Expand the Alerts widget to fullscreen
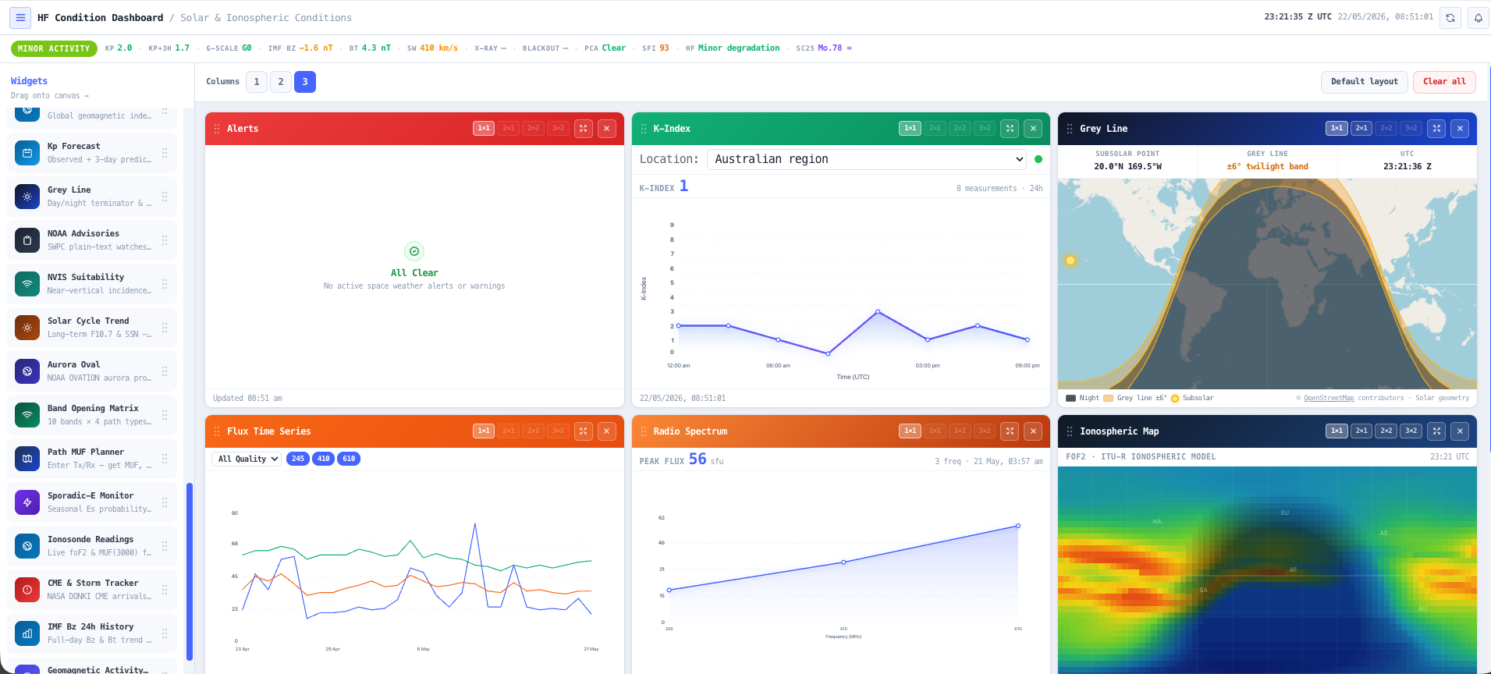 click(x=584, y=129)
